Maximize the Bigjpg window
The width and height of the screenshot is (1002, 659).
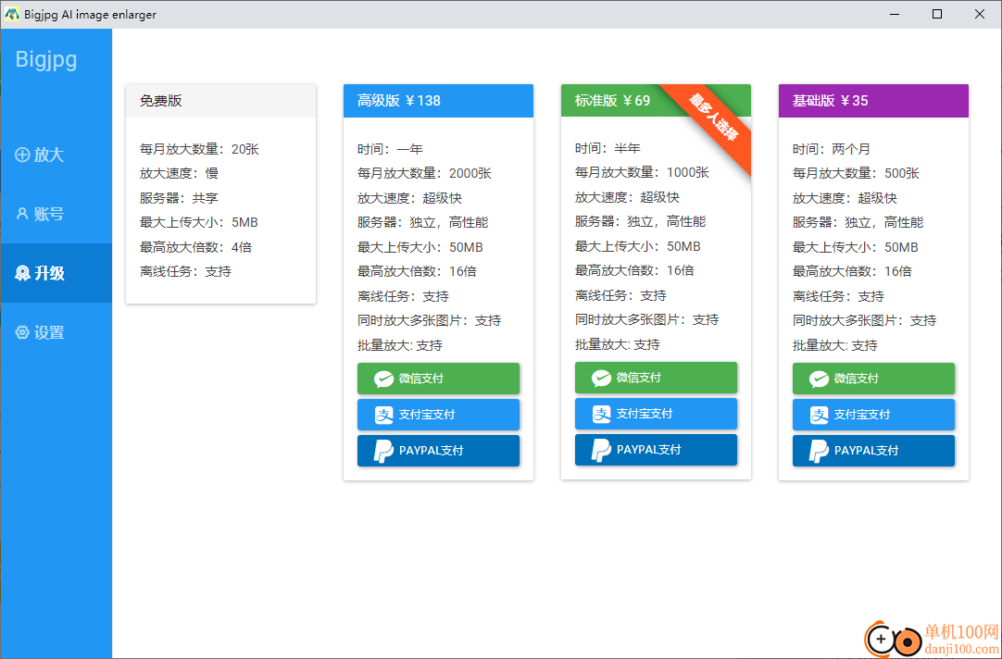tap(937, 14)
